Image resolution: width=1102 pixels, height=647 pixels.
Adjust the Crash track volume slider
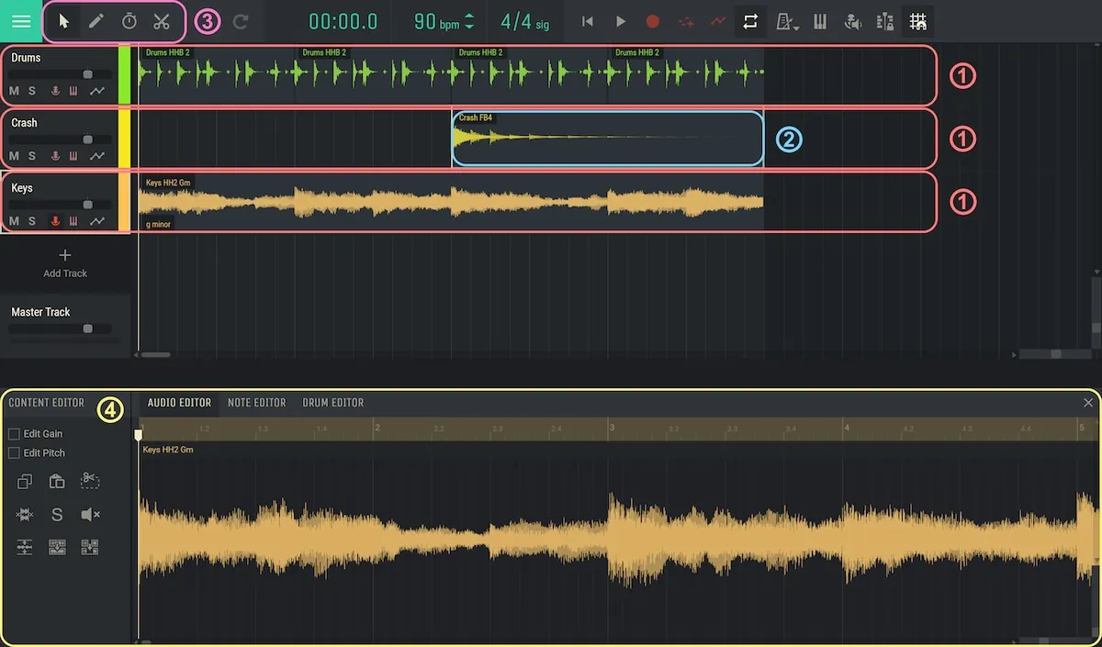click(60, 139)
